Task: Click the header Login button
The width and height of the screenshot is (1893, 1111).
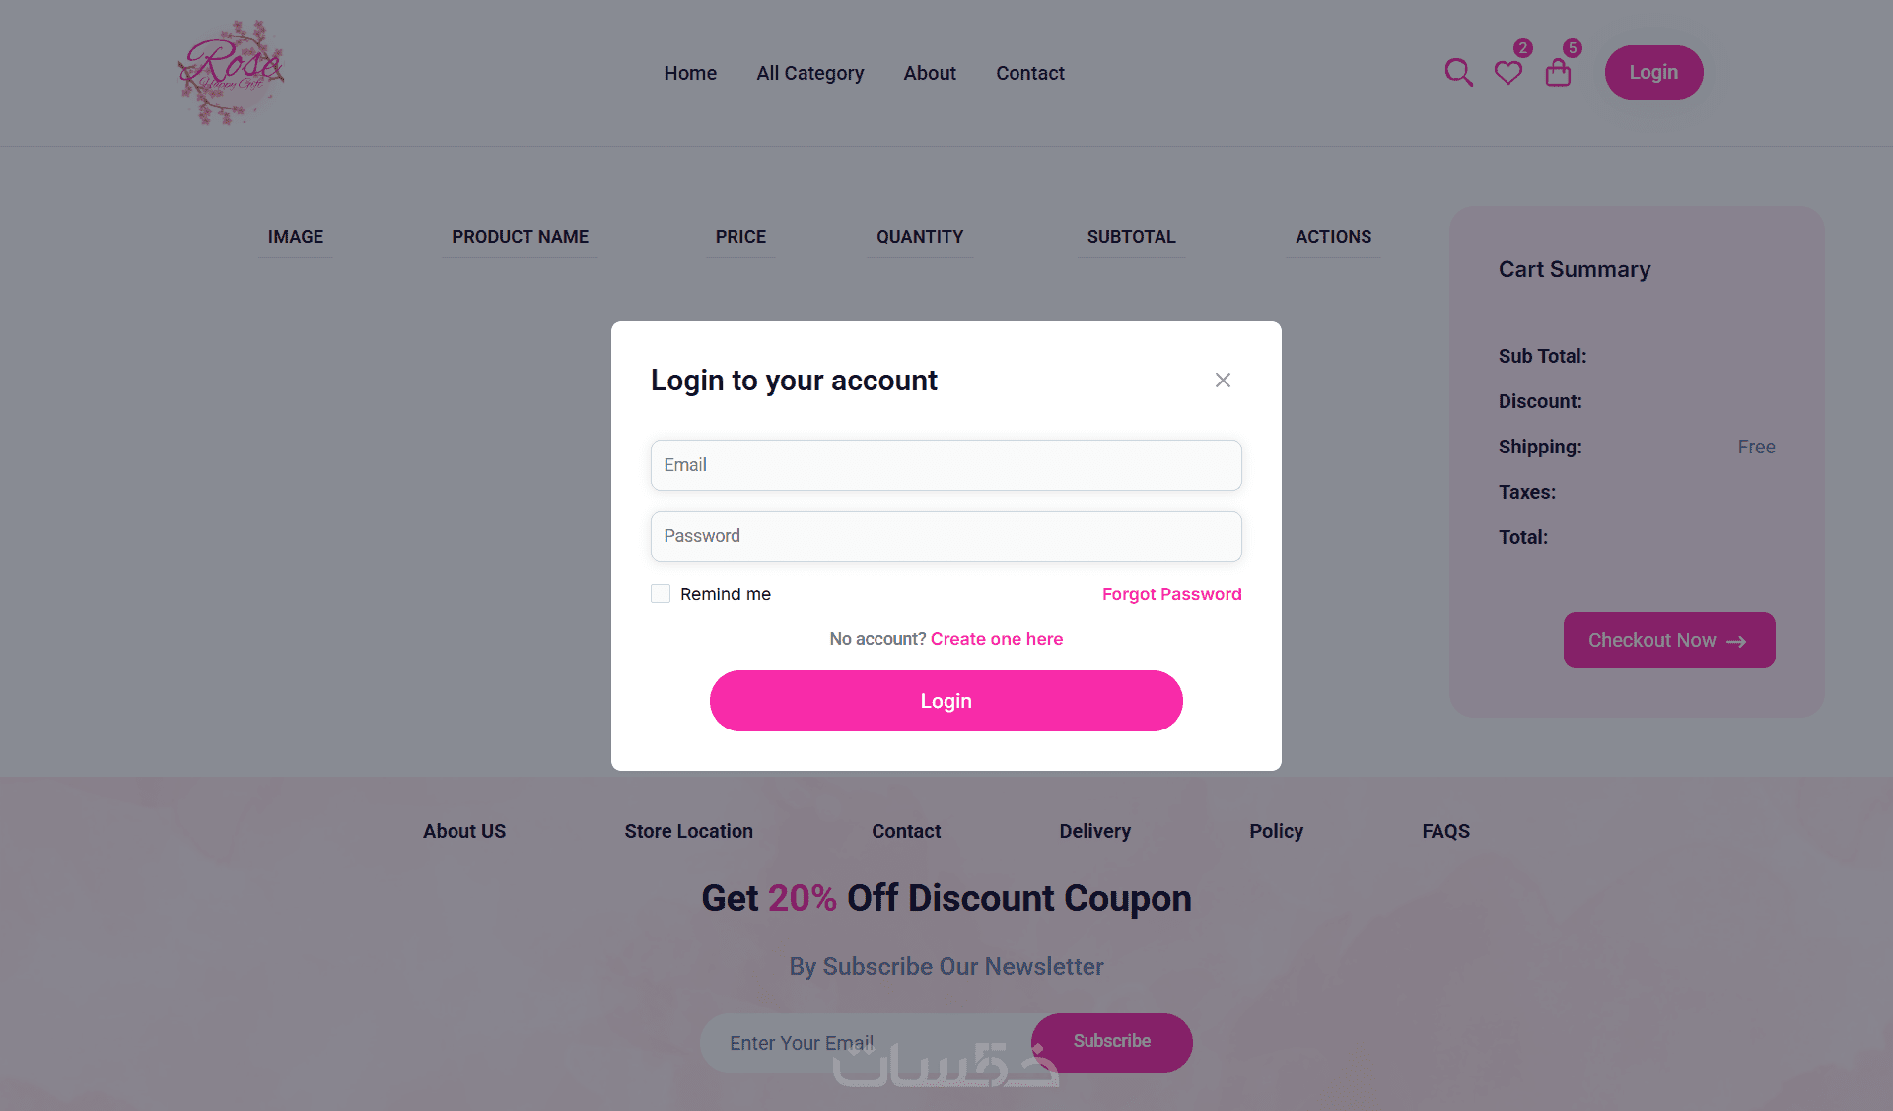Action: pos(1653,73)
